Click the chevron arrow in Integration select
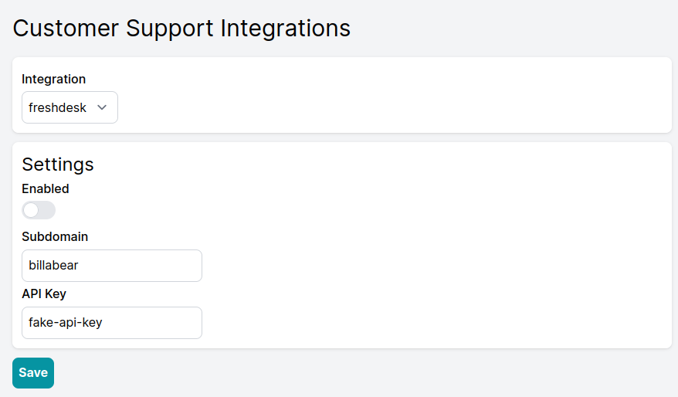 102,107
